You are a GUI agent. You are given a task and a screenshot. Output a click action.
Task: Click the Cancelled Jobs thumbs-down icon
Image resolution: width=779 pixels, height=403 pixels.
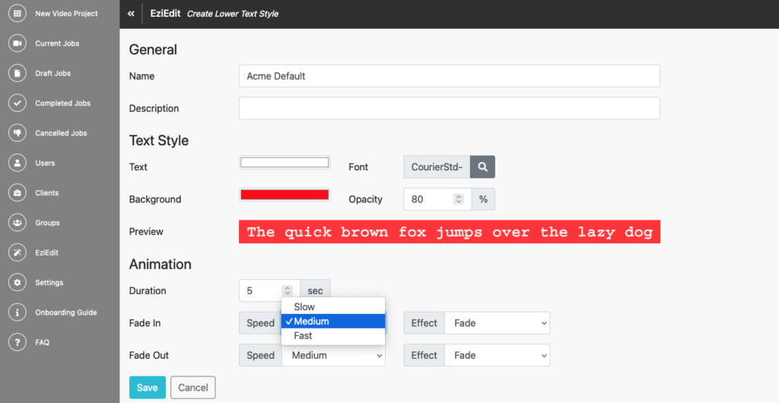[x=17, y=133]
